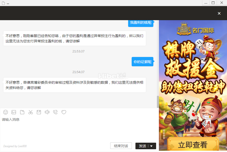Click the 你的证据呢 sent message bubble

tap(143, 62)
